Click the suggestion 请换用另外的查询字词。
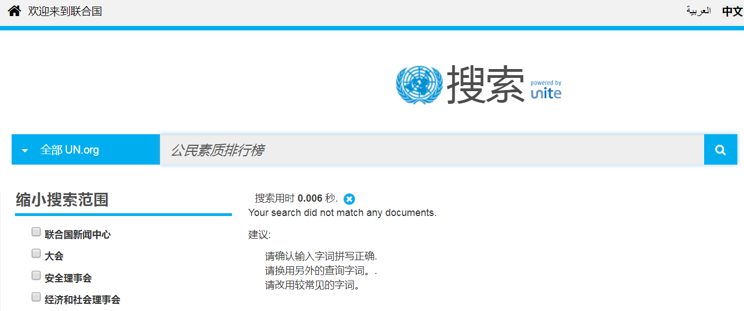Image resolution: width=744 pixels, height=311 pixels. [321, 271]
